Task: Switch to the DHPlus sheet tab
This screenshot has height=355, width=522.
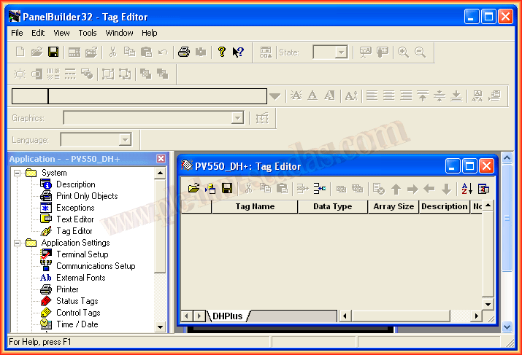Action: coord(227,316)
